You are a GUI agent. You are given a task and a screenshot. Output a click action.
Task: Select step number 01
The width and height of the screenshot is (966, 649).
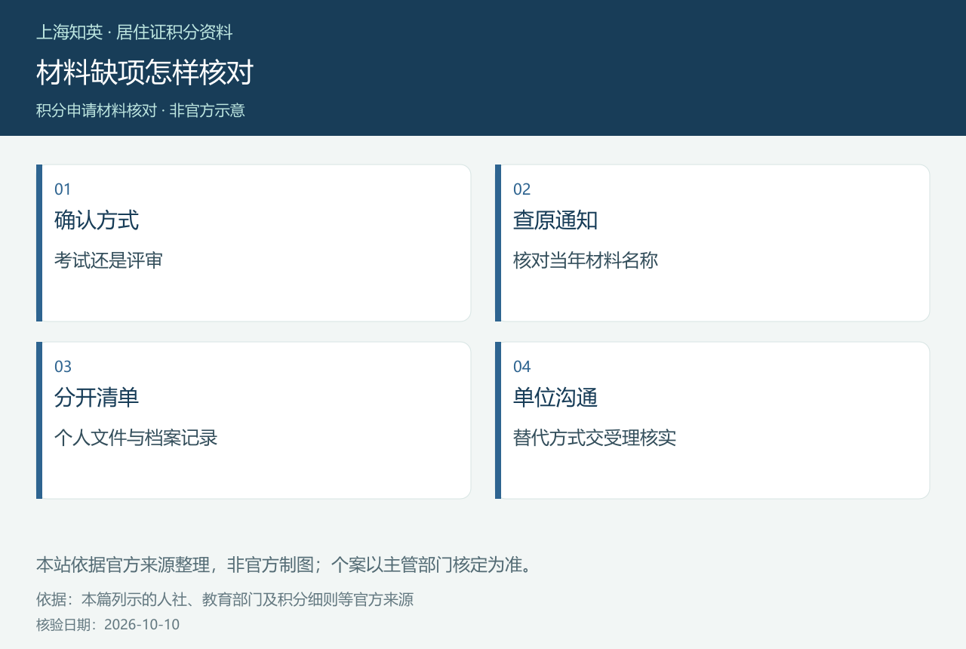click(63, 189)
